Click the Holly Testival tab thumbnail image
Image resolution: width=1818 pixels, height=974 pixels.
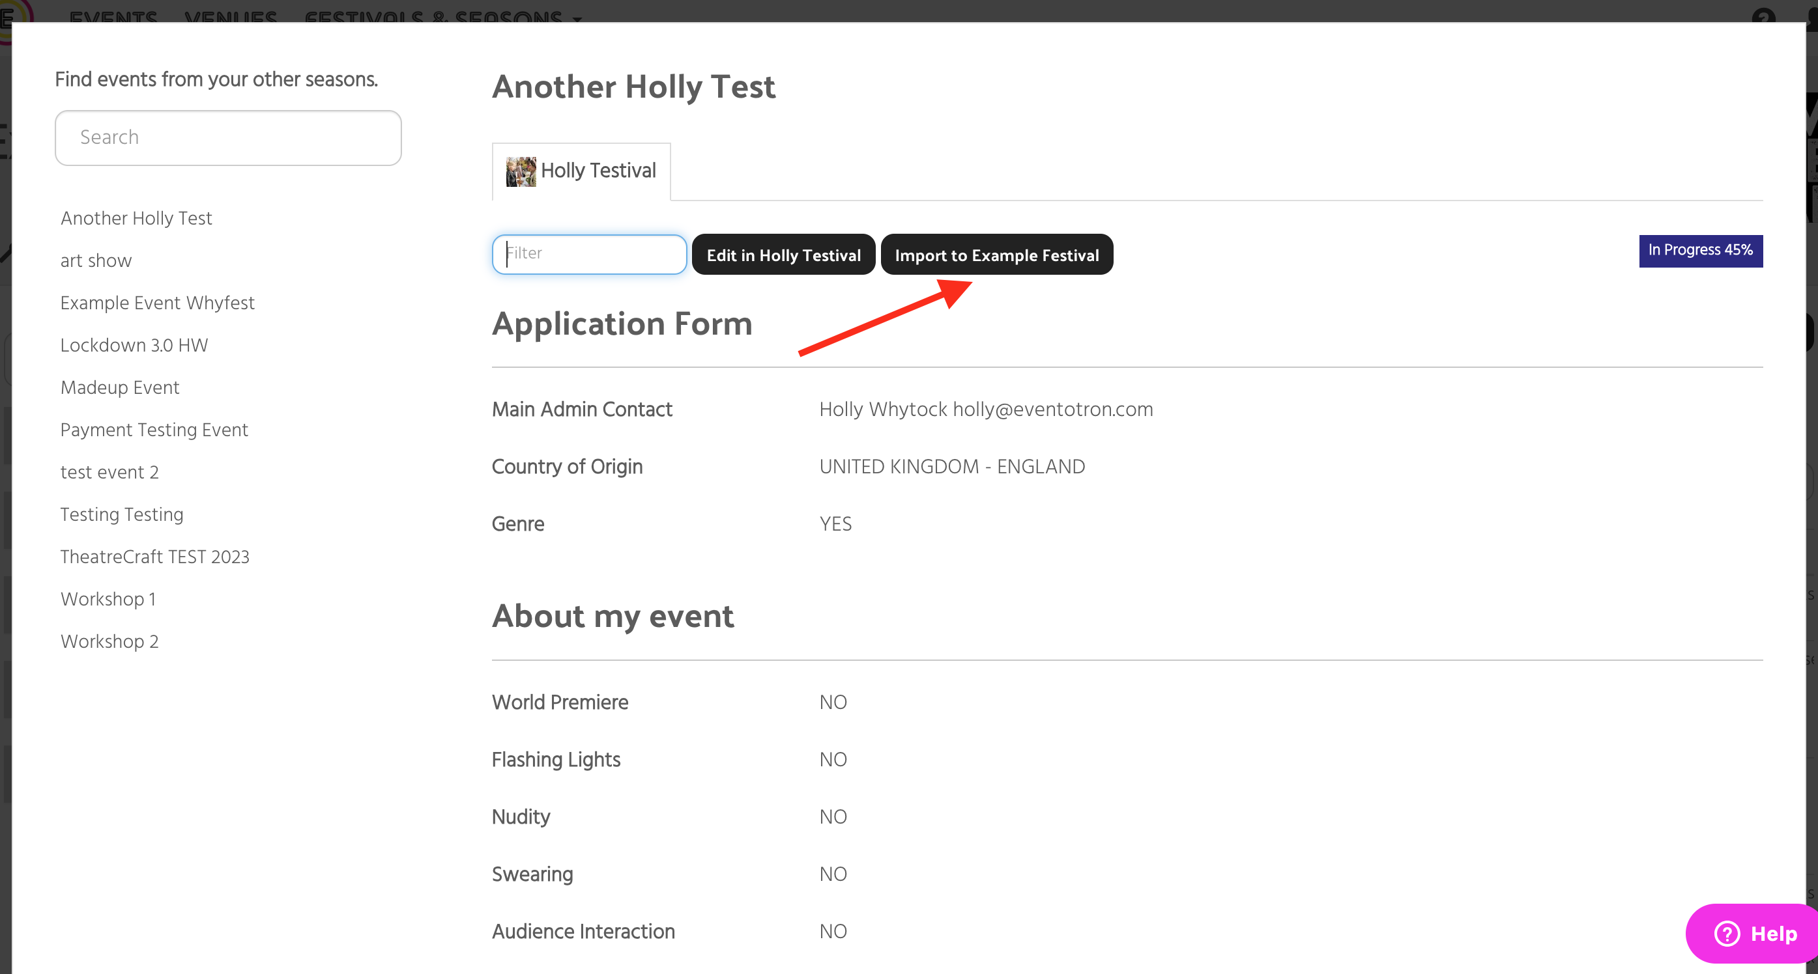point(521,171)
